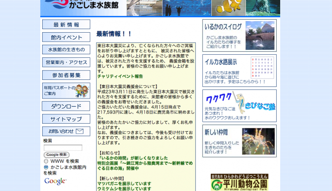Go to 水族館の生きもの section
This screenshot has height=191, width=332.
click(x=66, y=50)
